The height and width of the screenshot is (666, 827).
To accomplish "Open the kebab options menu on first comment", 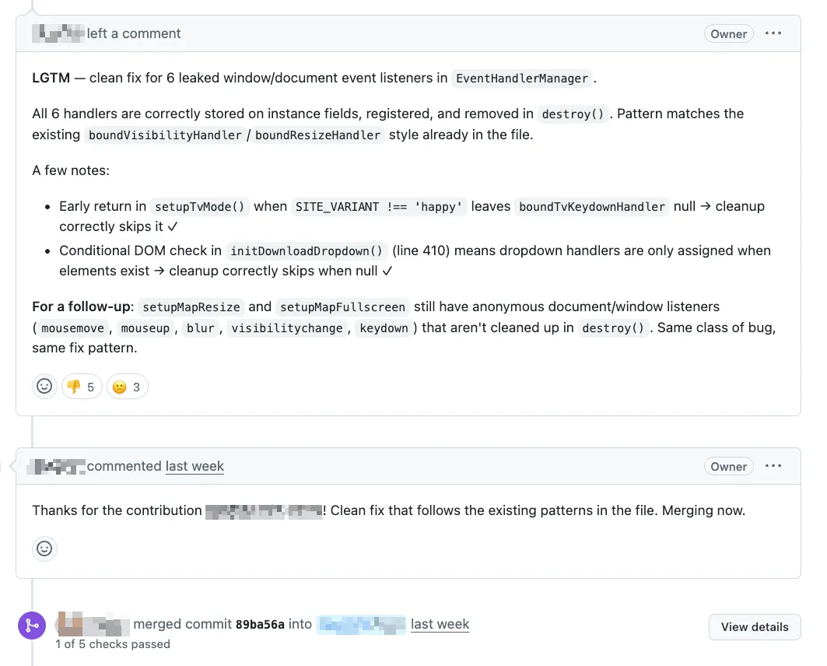I will (773, 33).
